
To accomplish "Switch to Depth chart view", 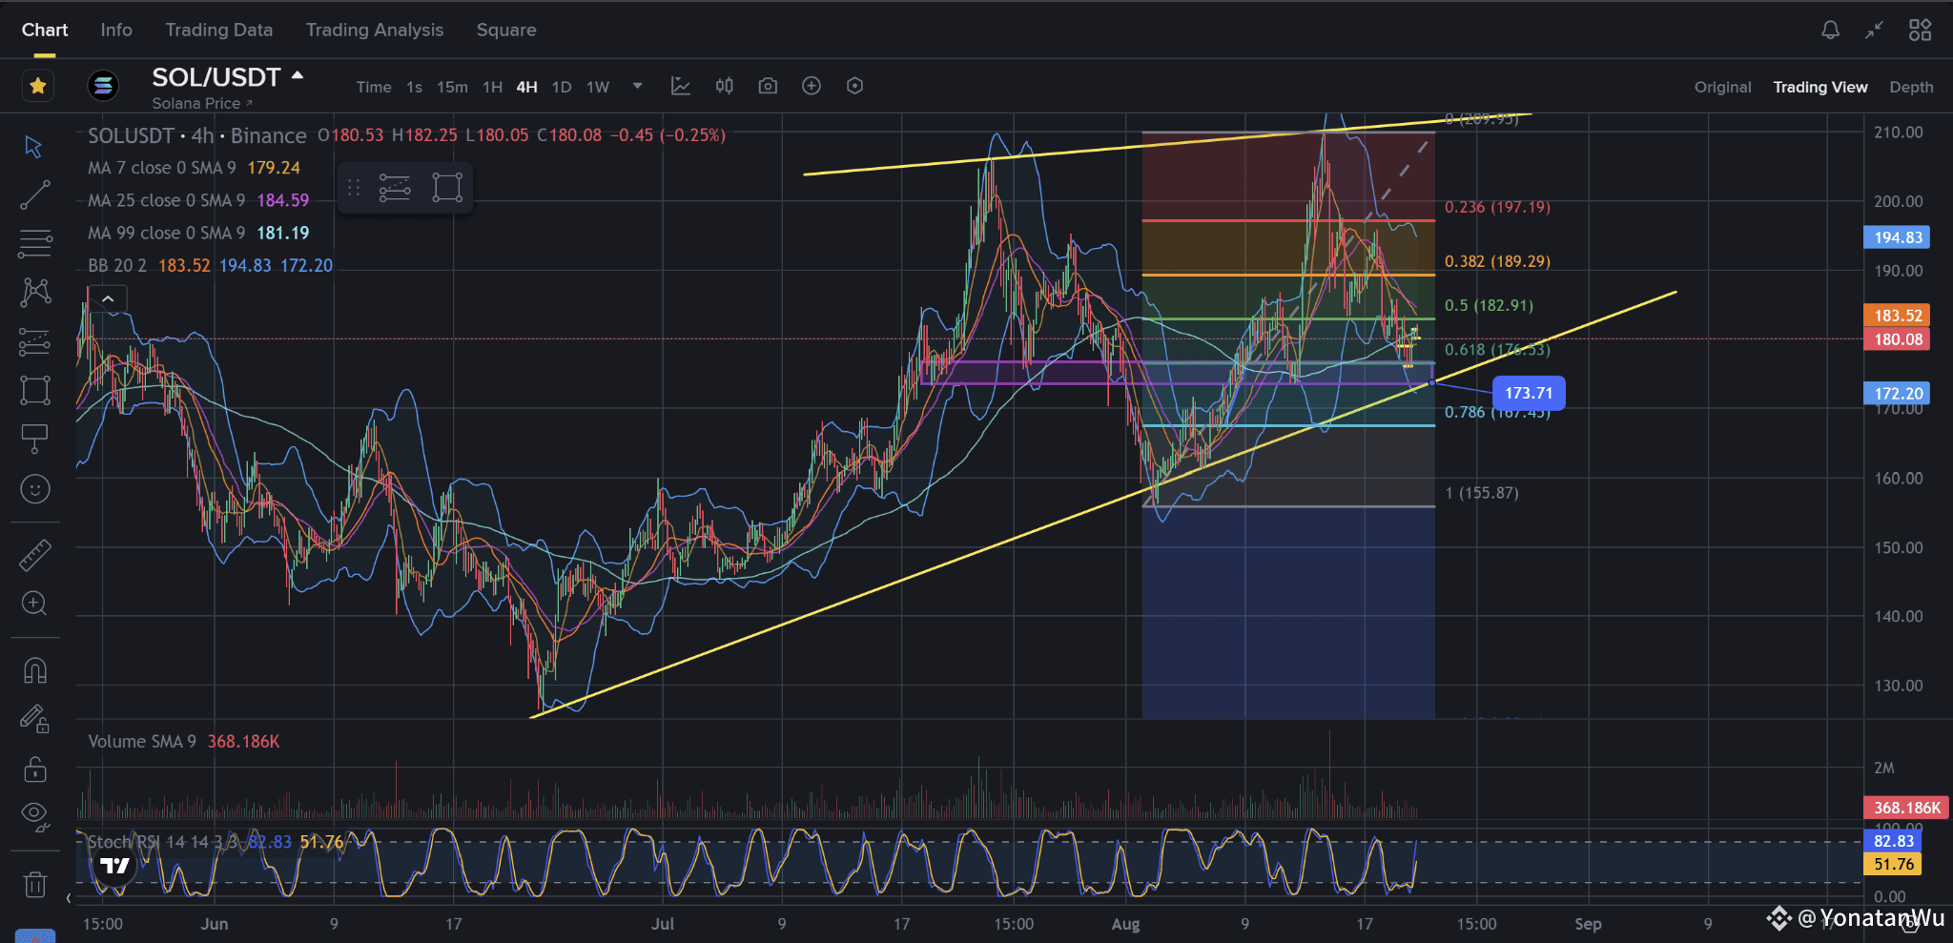I will [x=1911, y=87].
